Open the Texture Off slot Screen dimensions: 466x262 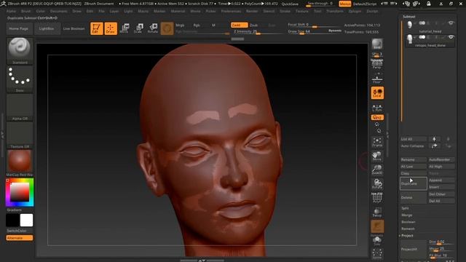click(20, 135)
